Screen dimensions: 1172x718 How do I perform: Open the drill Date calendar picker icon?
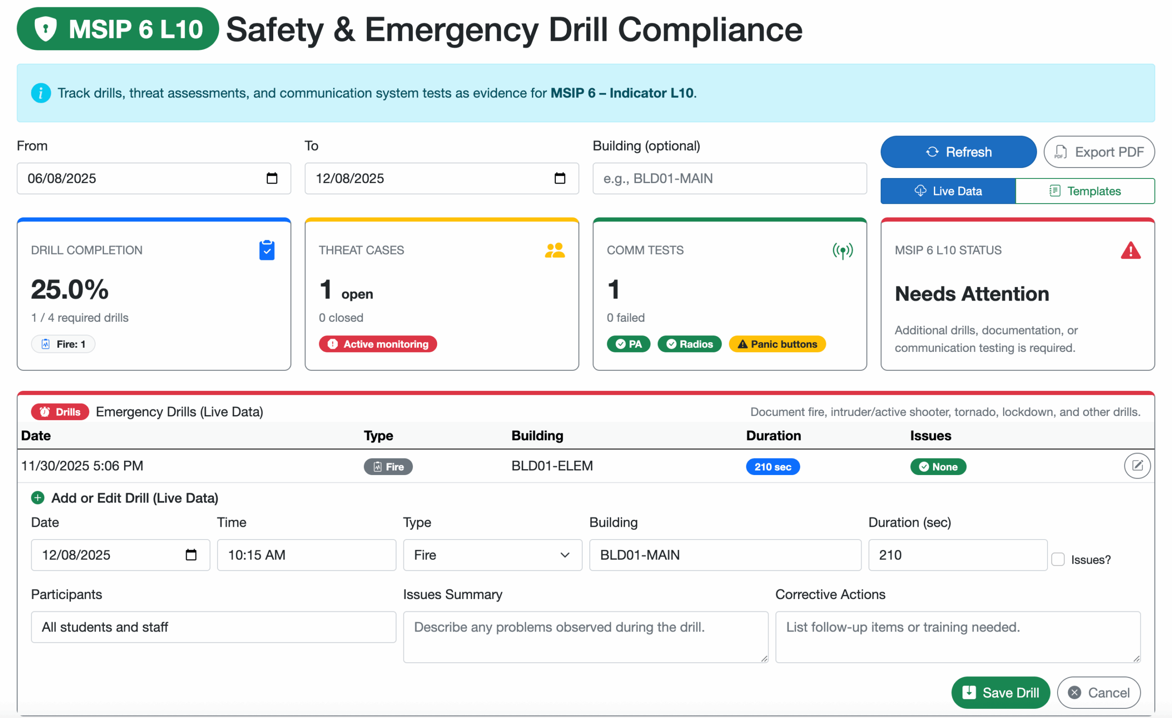pos(191,555)
